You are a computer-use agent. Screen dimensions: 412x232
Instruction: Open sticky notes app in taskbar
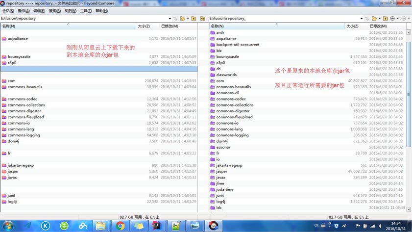(x=139, y=226)
